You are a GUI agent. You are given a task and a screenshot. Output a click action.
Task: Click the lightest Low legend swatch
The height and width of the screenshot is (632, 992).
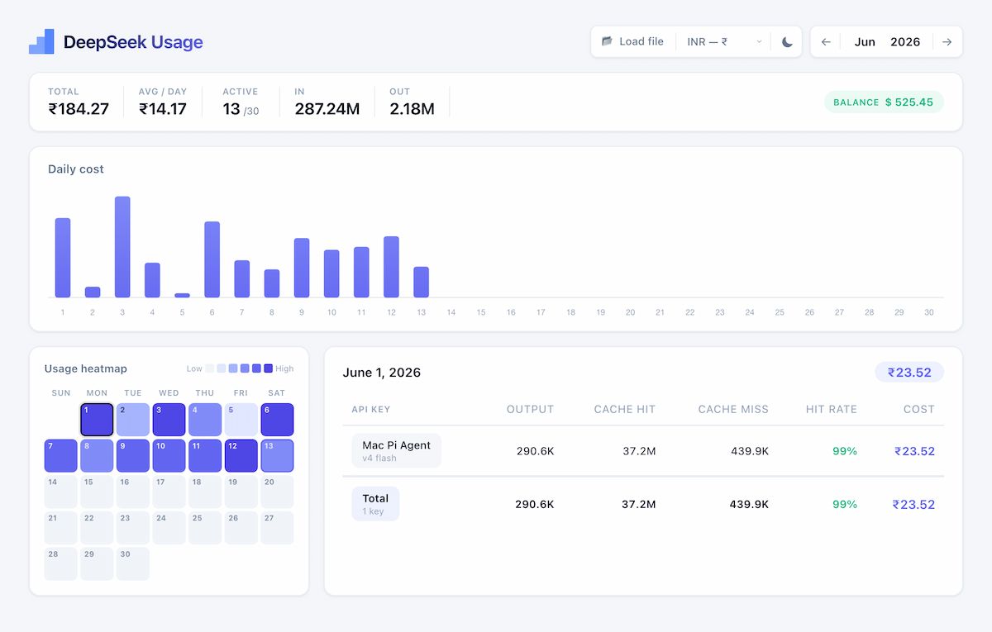(210, 368)
